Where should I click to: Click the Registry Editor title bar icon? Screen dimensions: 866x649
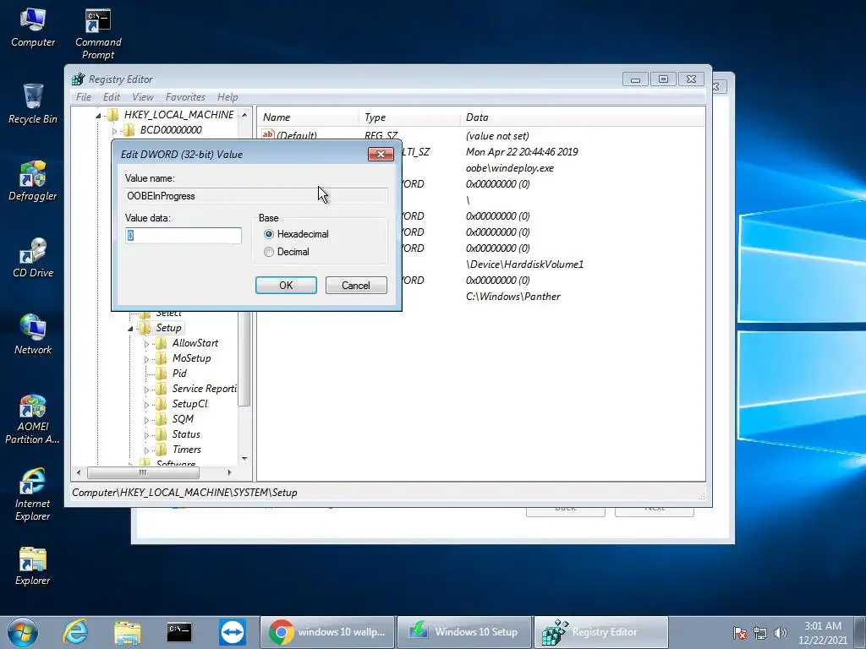point(79,79)
